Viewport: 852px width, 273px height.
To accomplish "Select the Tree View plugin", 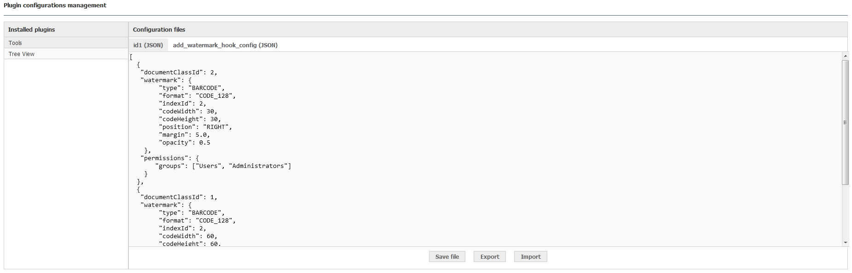I will click(66, 54).
